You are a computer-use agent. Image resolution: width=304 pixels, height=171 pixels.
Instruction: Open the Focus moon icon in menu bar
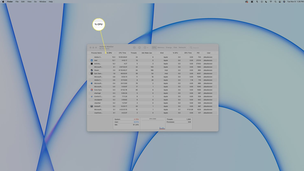click(x=266, y=1)
